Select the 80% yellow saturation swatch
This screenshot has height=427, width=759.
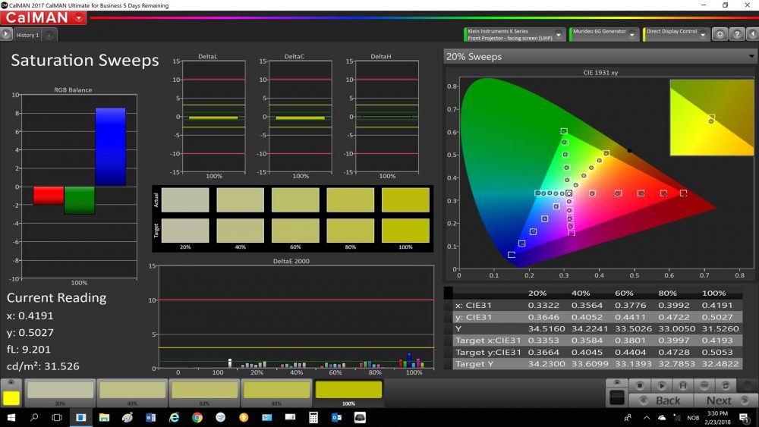276,392
